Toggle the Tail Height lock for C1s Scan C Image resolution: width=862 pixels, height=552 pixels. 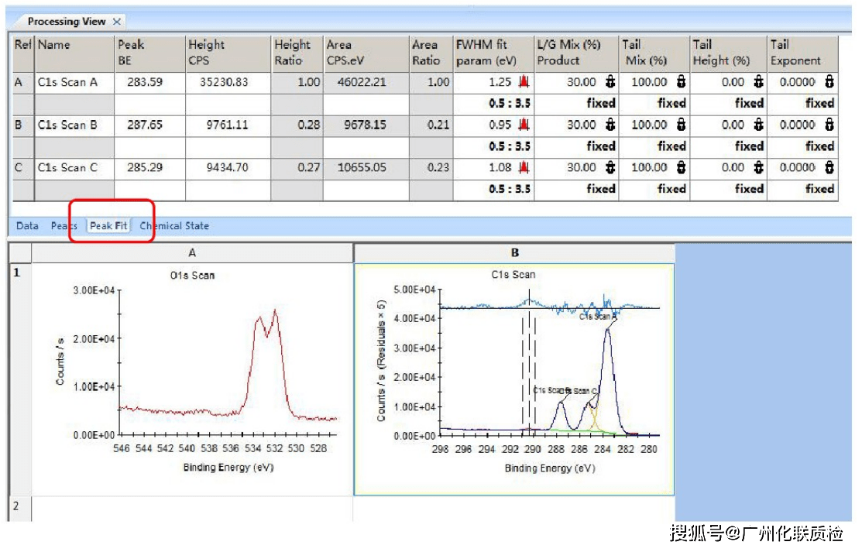(x=759, y=167)
